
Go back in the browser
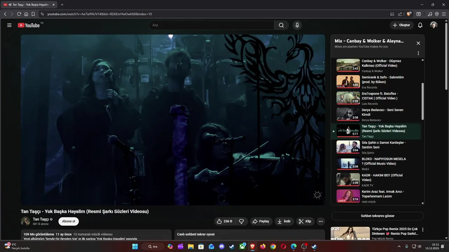(5, 14)
